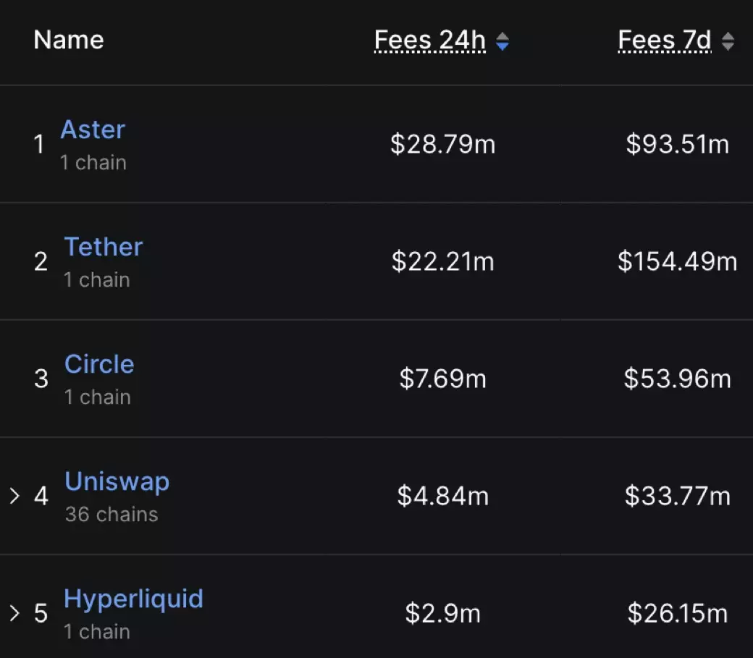Sort by the Fees 7d column header
This screenshot has height=658, width=753.
point(665,41)
